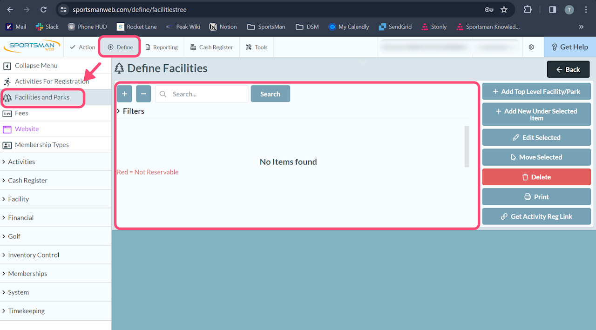The image size is (596, 330).
Task: Click the red Delete button
Action: (x=536, y=177)
